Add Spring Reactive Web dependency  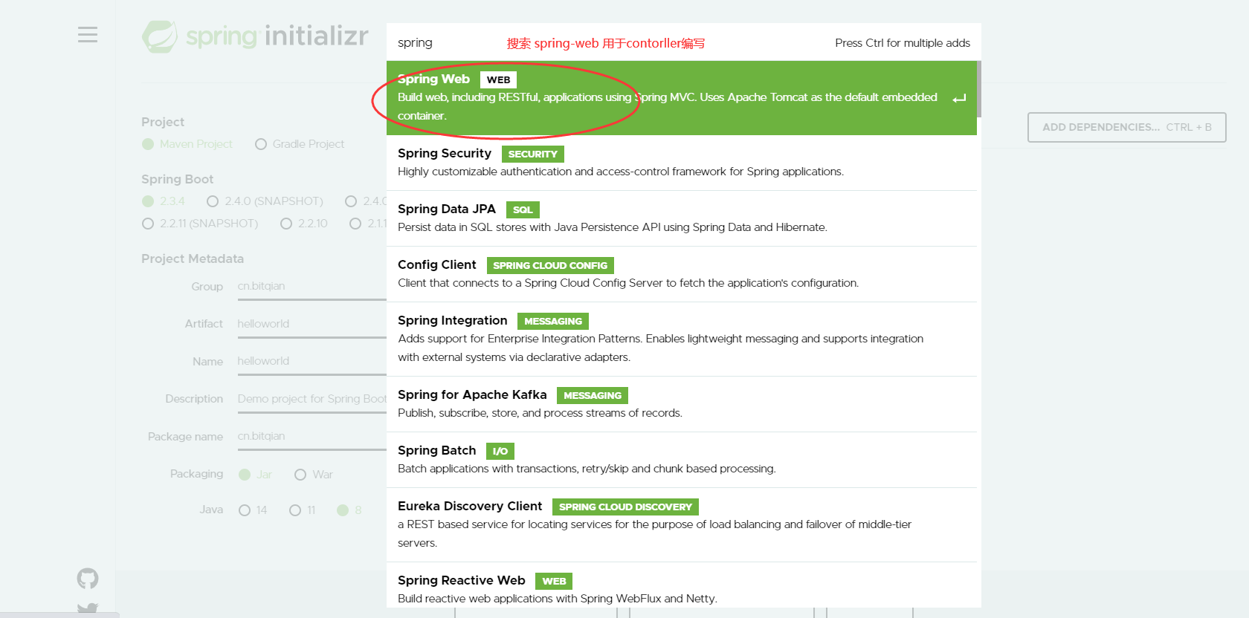tap(682, 585)
